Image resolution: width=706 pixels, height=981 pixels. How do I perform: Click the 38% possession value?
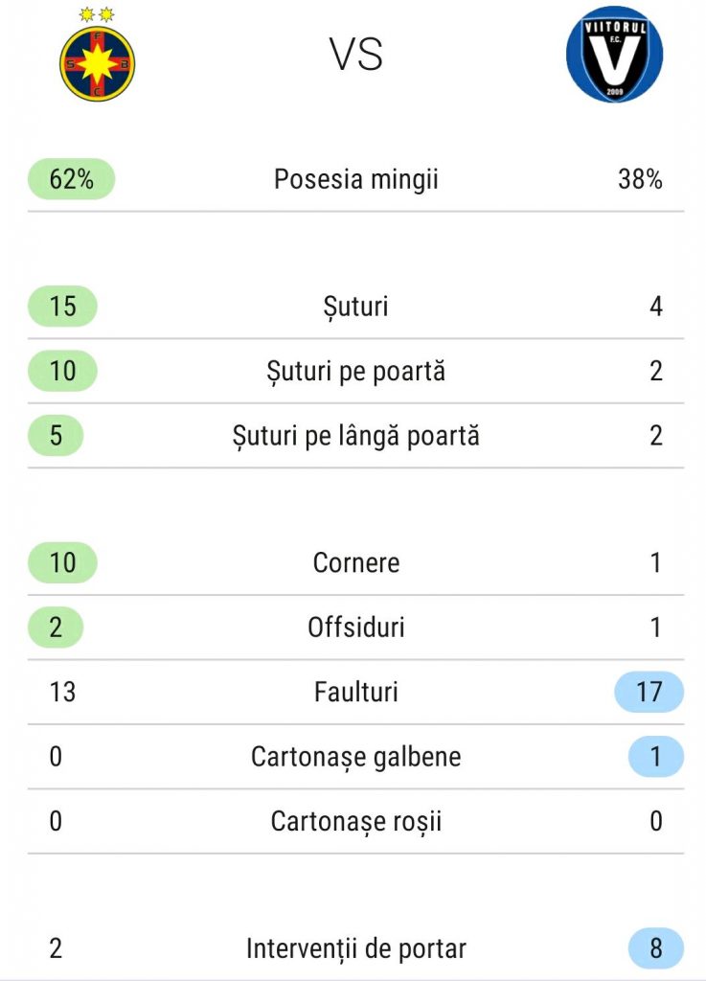(640, 179)
